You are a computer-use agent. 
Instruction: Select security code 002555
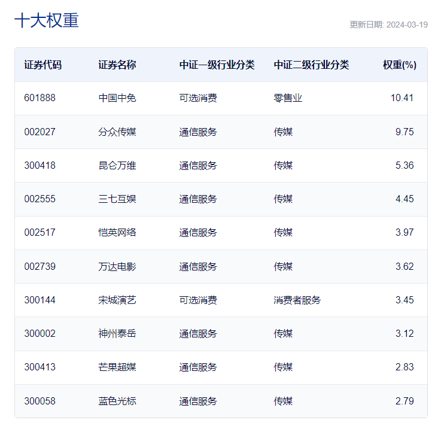click(39, 199)
